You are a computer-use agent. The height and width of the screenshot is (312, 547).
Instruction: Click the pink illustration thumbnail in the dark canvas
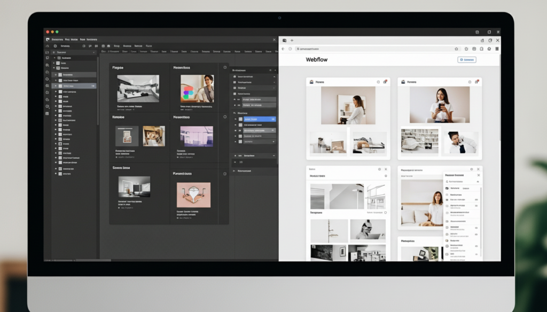coord(193,195)
